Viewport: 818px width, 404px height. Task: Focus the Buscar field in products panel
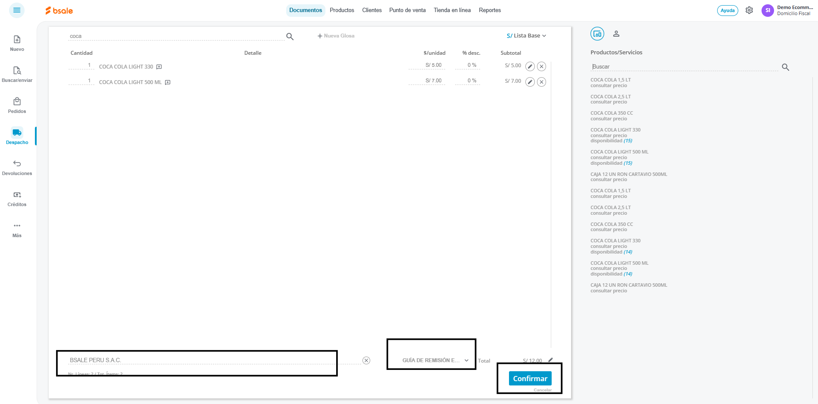point(684,67)
